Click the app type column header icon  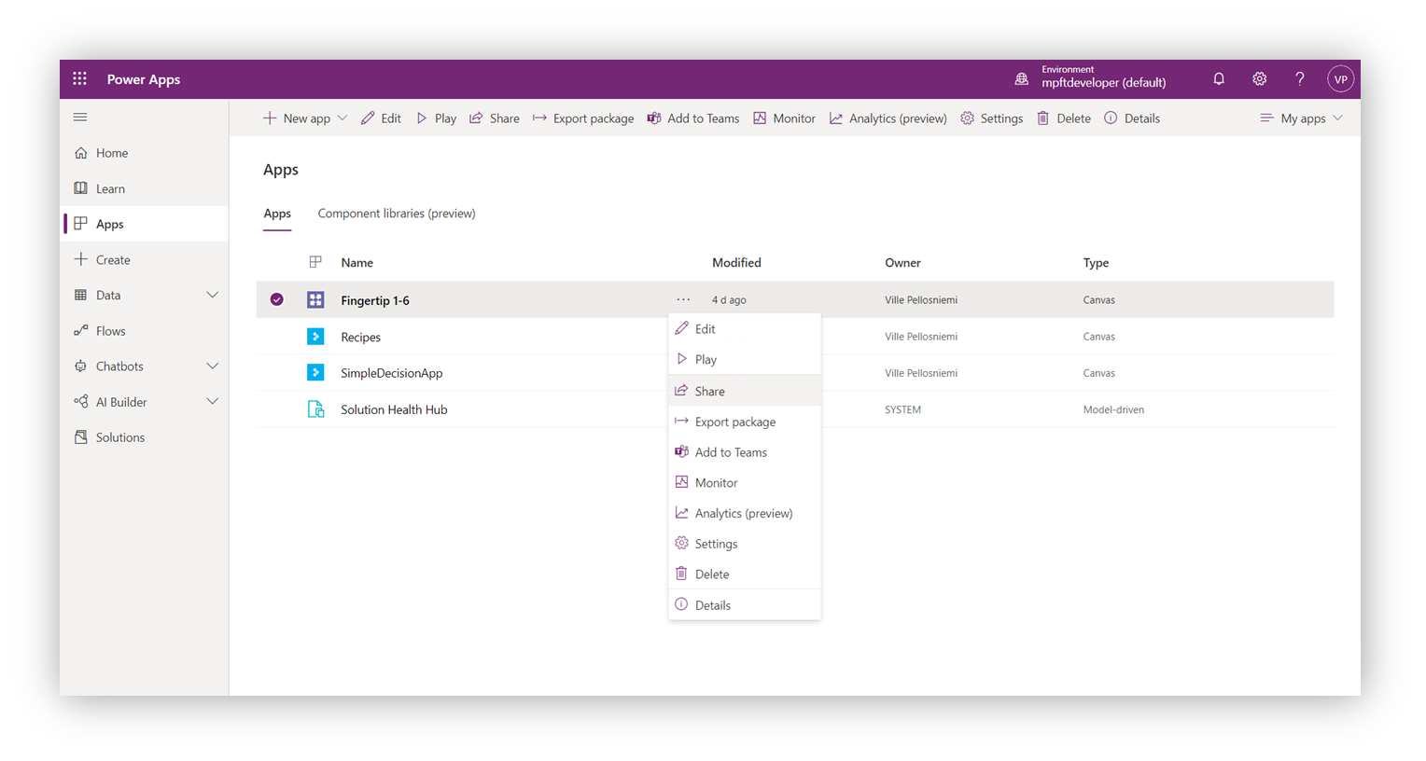315,263
